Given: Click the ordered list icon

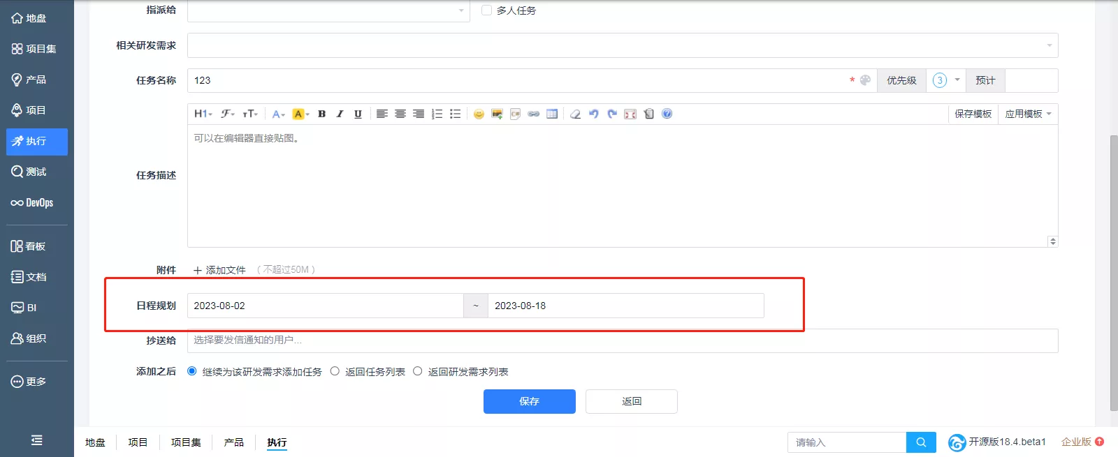Looking at the screenshot, I should pos(437,114).
